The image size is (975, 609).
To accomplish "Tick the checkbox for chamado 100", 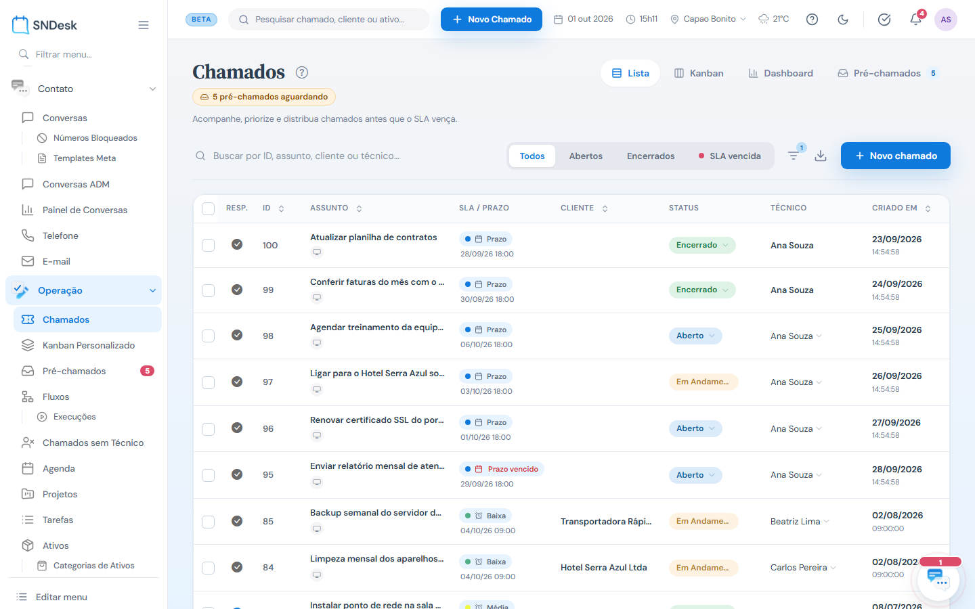I will [x=209, y=245].
